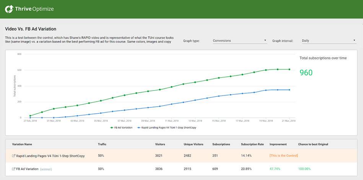Click unique visitors value 2915
The width and height of the screenshot is (363, 180).
(x=187, y=169)
